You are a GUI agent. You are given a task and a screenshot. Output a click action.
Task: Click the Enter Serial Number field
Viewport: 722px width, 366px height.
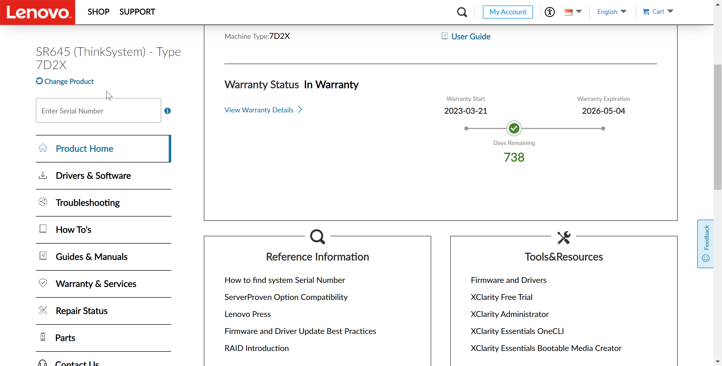click(x=98, y=111)
